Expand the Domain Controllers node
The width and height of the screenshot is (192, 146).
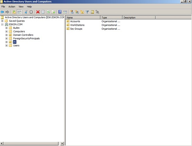[x=6, y=35]
